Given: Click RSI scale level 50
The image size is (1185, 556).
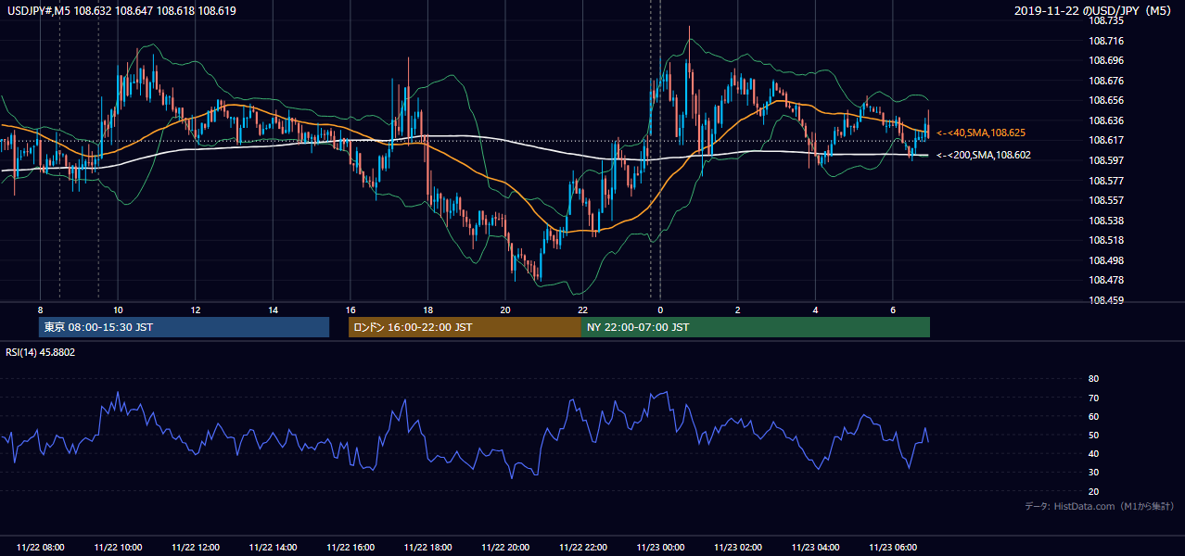Looking at the screenshot, I should coord(1094,435).
